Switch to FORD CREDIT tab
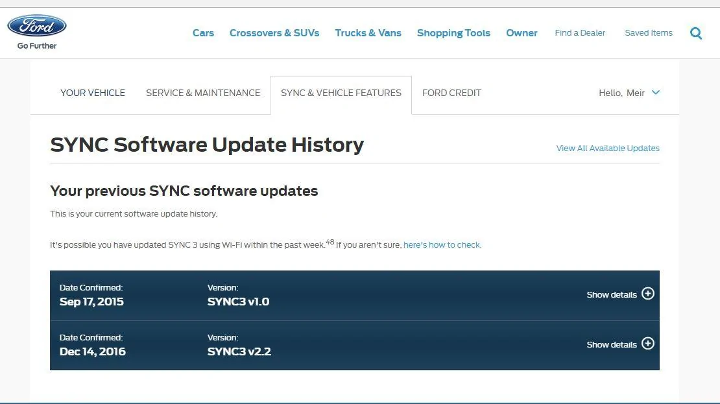The height and width of the screenshot is (404, 720). 452,93
